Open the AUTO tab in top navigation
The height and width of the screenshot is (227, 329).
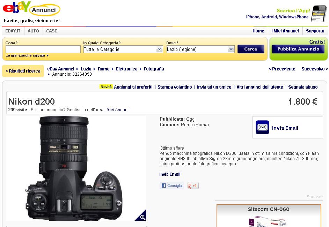(34, 31)
